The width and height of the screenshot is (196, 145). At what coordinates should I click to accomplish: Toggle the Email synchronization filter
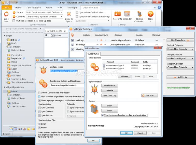(39, 124)
